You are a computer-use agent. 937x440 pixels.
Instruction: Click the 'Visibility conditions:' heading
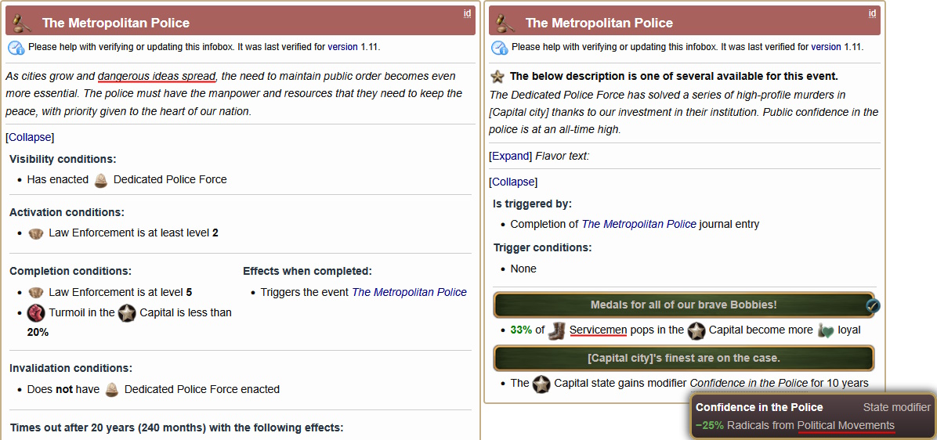[x=63, y=160]
